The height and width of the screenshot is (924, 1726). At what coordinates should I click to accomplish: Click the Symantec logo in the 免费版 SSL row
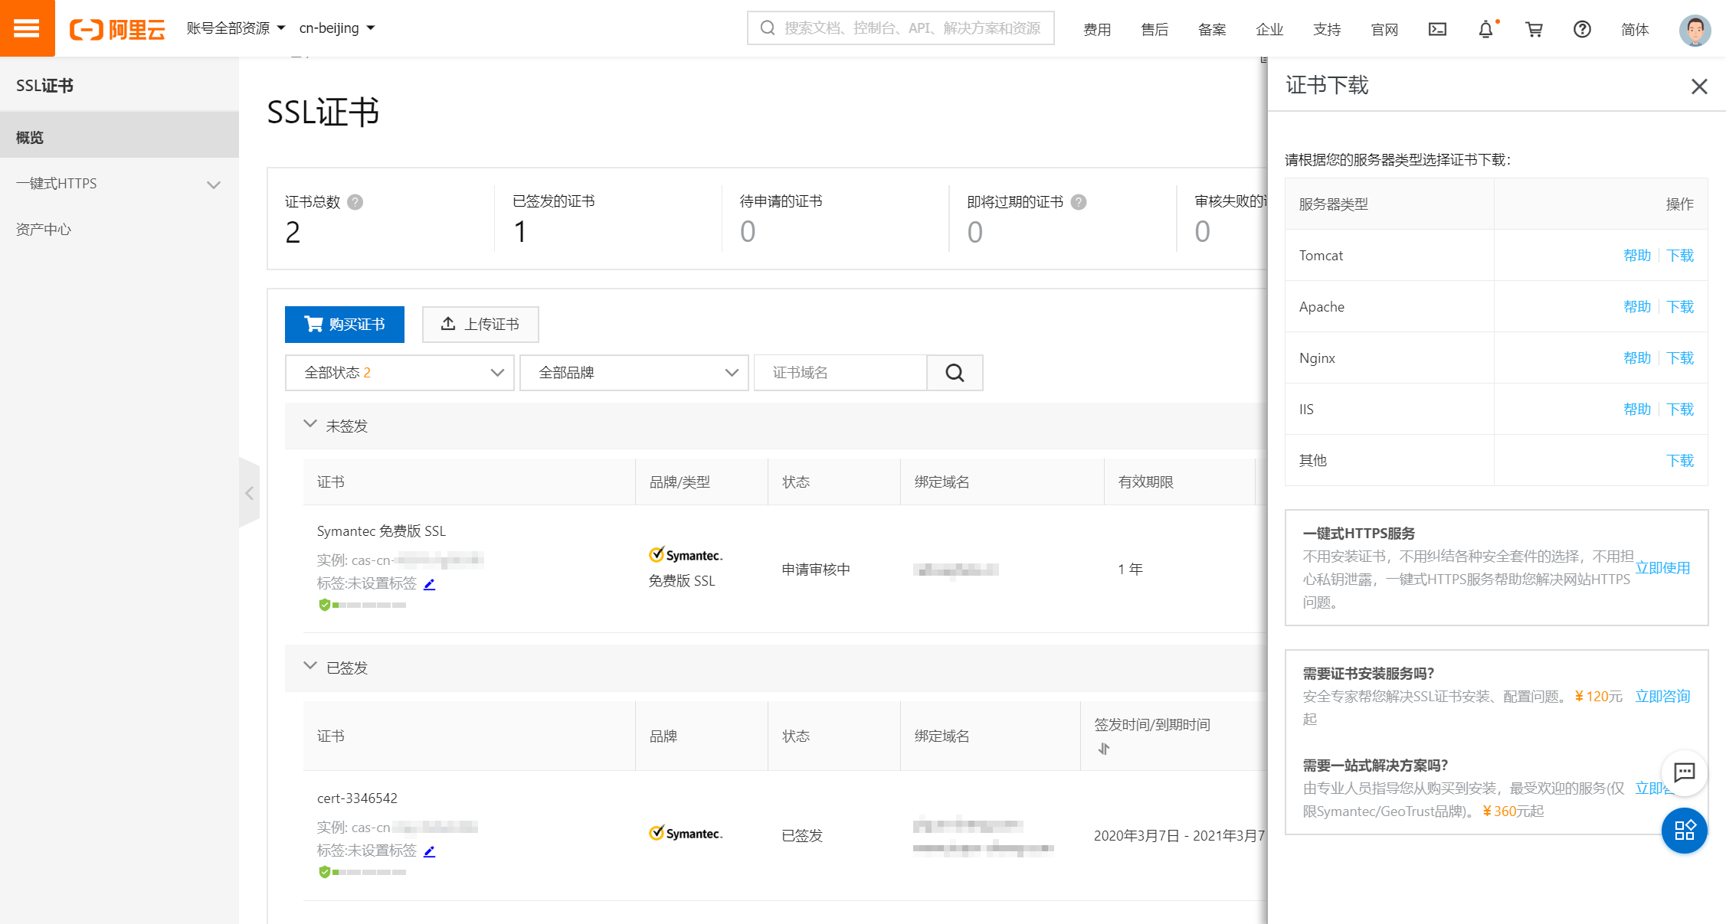[x=686, y=555]
